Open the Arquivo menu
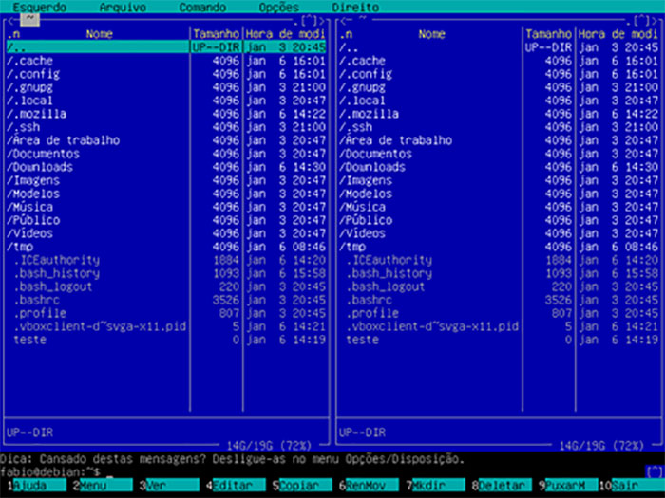The image size is (665, 498). coord(123,8)
